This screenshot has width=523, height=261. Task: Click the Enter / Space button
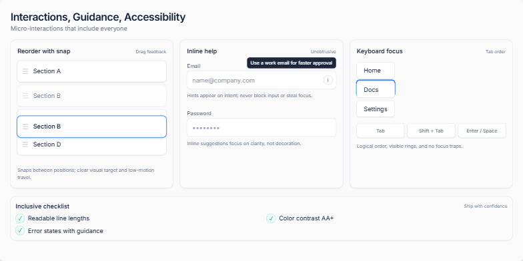point(482,130)
